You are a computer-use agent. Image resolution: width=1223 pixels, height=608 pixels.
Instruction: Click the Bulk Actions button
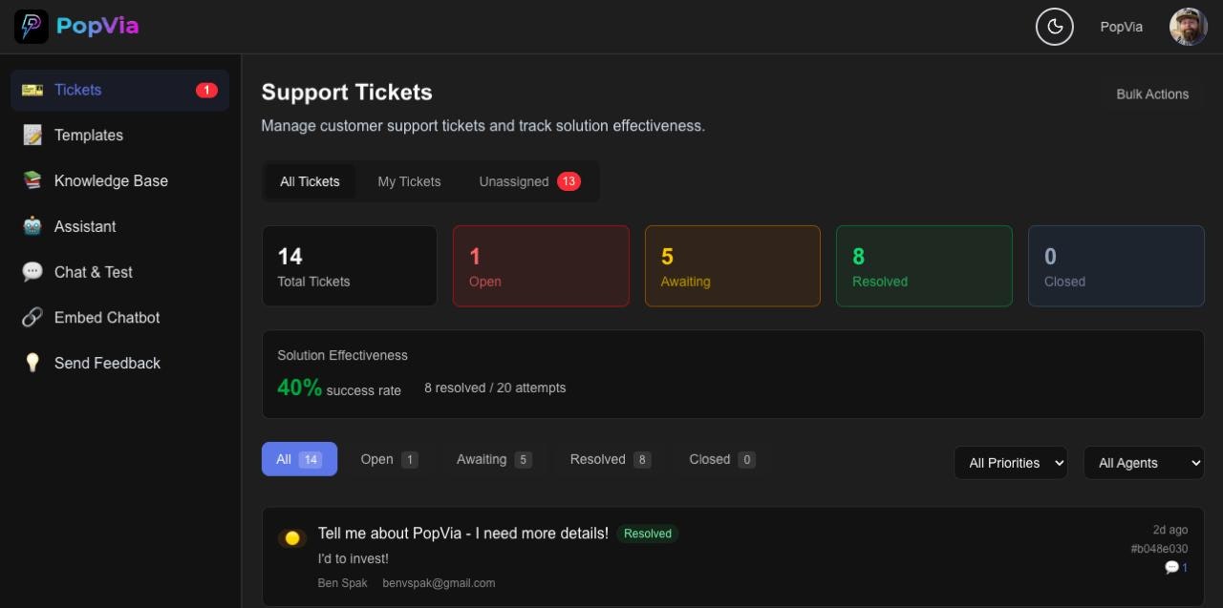click(1152, 94)
